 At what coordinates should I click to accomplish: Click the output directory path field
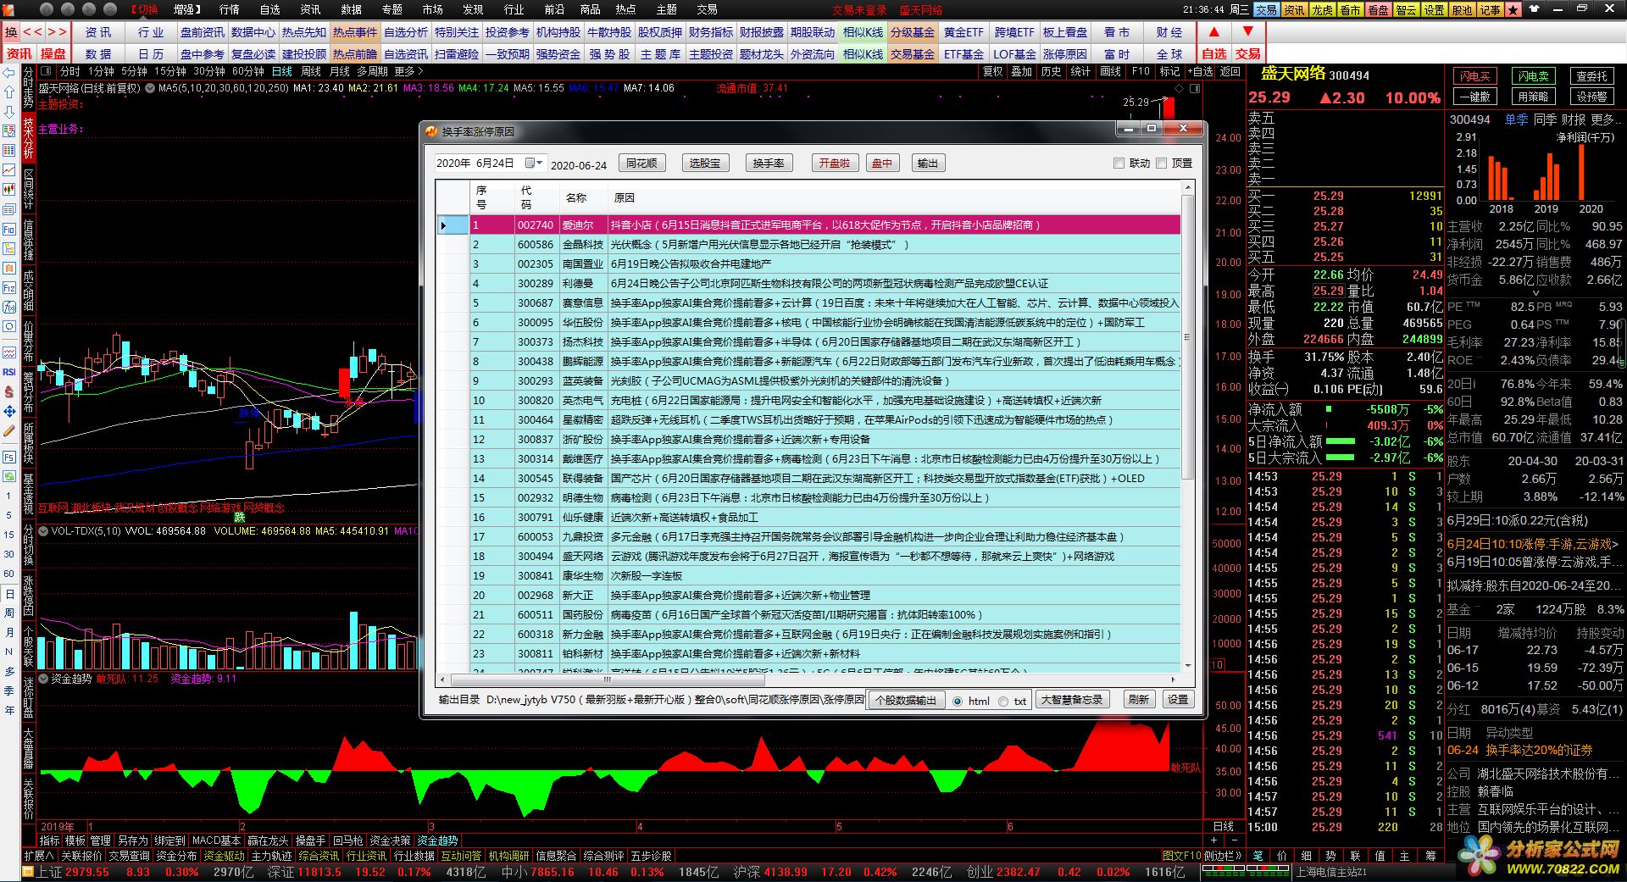coord(675,700)
